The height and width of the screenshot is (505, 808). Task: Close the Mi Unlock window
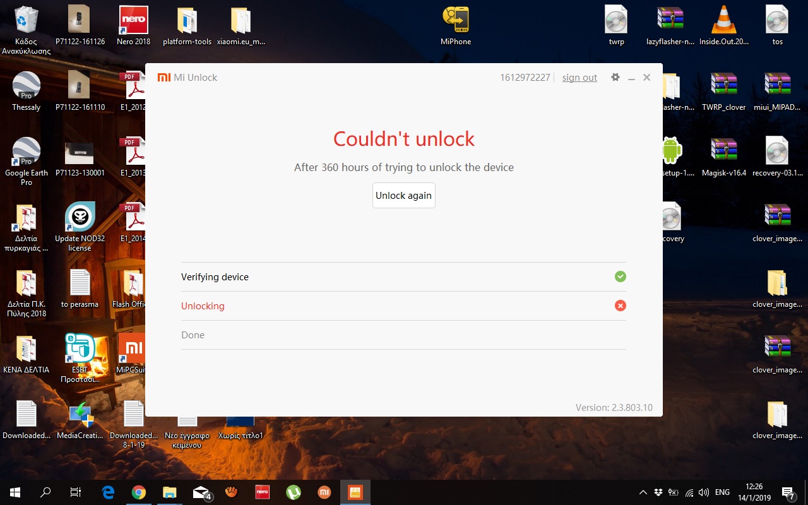pyautogui.click(x=646, y=77)
